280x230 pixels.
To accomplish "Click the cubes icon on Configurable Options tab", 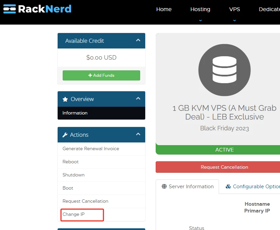I will pyautogui.click(x=228, y=187).
